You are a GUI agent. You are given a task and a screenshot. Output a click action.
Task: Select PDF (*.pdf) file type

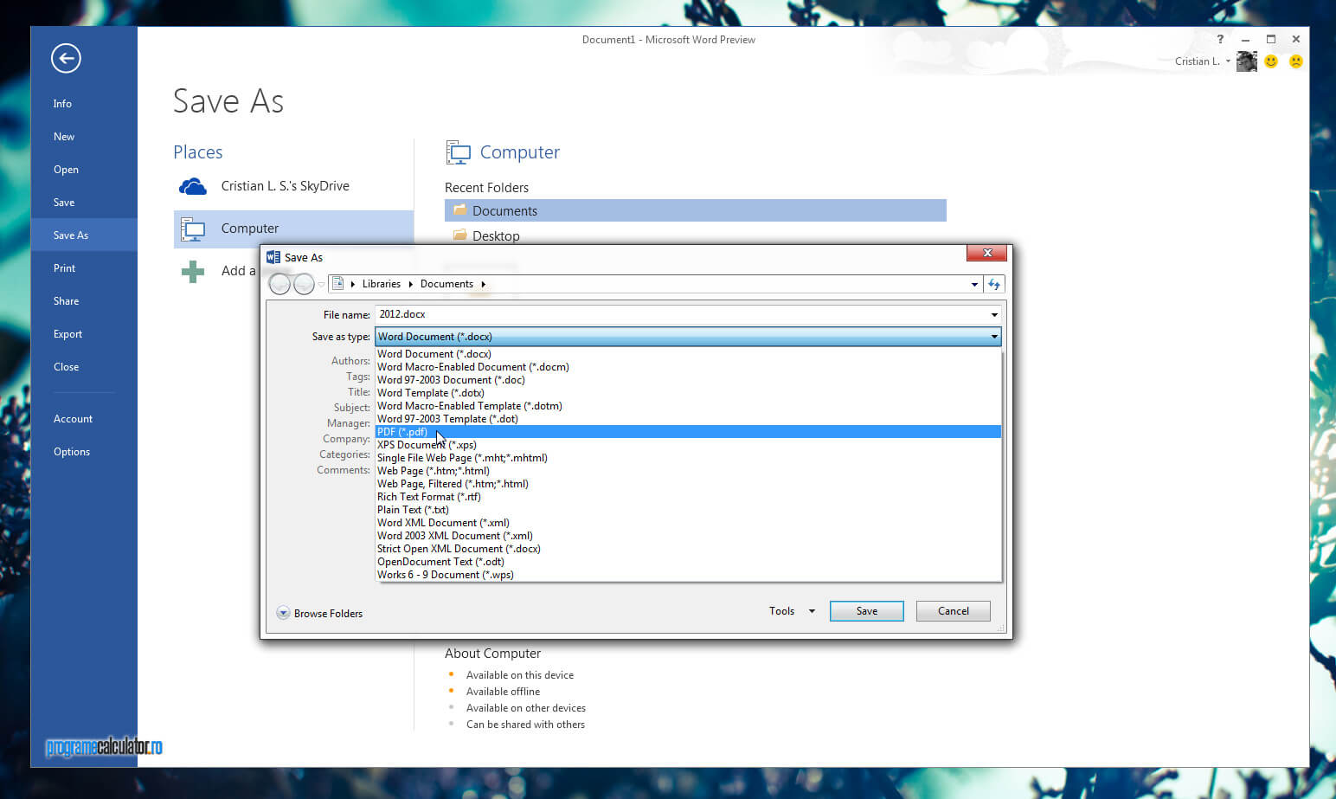point(688,432)
